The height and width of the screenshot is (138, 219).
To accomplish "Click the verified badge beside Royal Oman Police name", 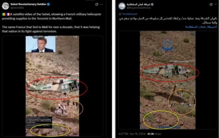I will tap(152, 4).
